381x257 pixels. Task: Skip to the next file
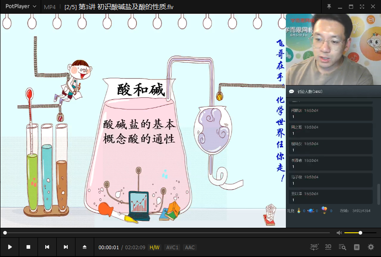tap(66, 247)
